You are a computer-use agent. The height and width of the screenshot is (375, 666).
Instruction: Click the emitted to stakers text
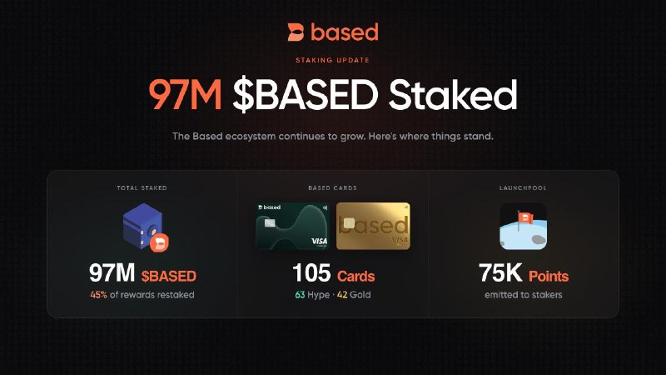(x=524, y=295)
